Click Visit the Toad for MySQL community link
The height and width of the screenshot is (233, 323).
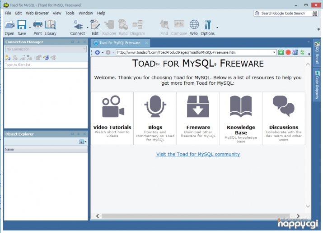[x=198, y=154]
